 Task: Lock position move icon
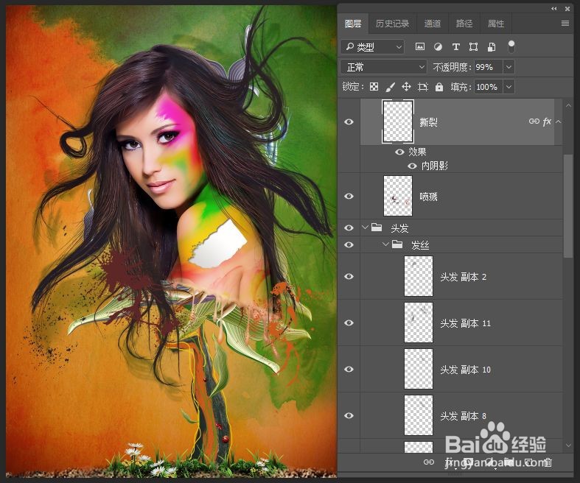[x=406, y=87]
